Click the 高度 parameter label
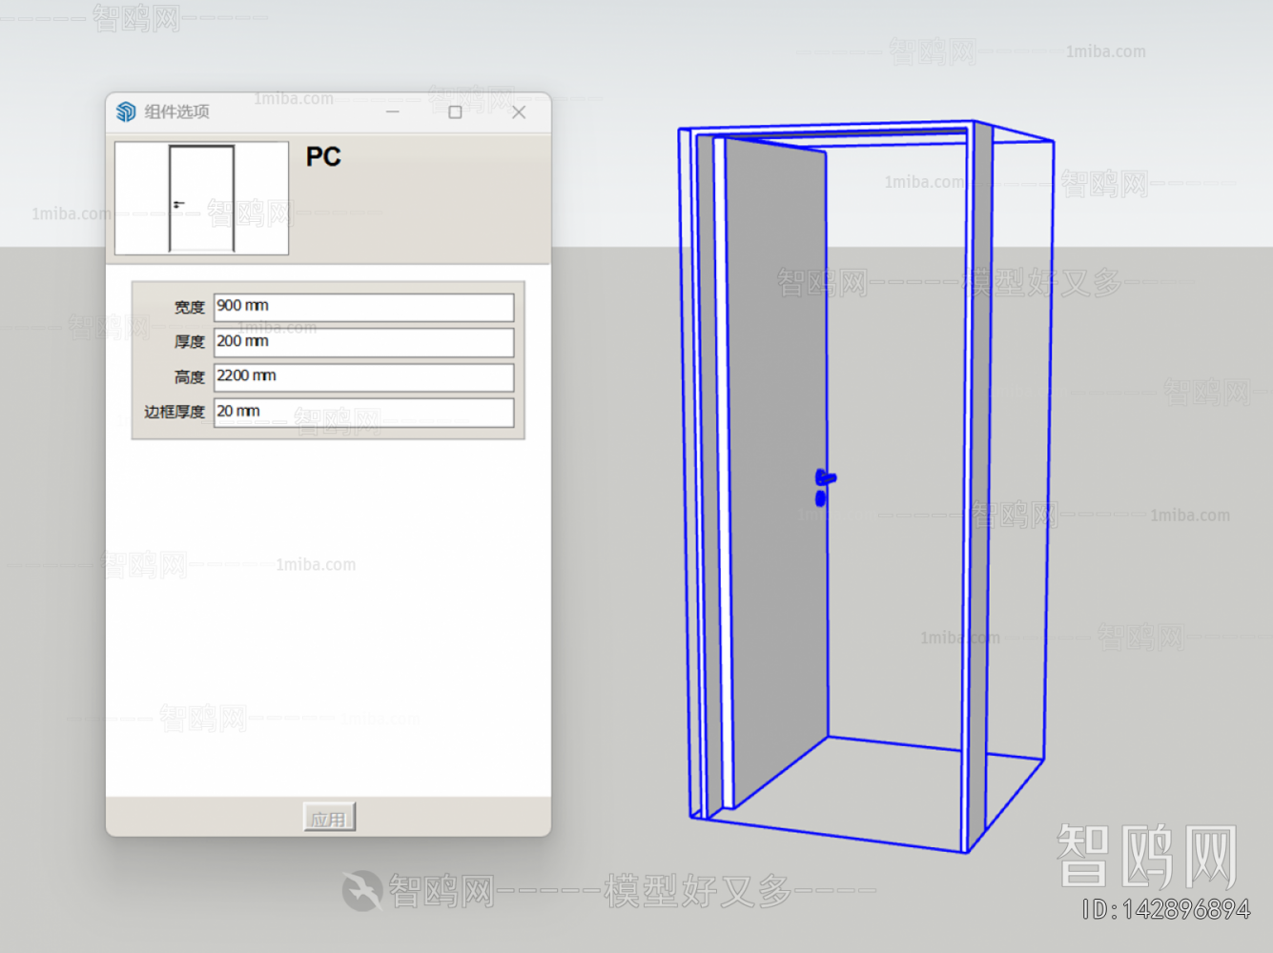The width and height of the screenshot is (1273, 953). tap(189, 376)
